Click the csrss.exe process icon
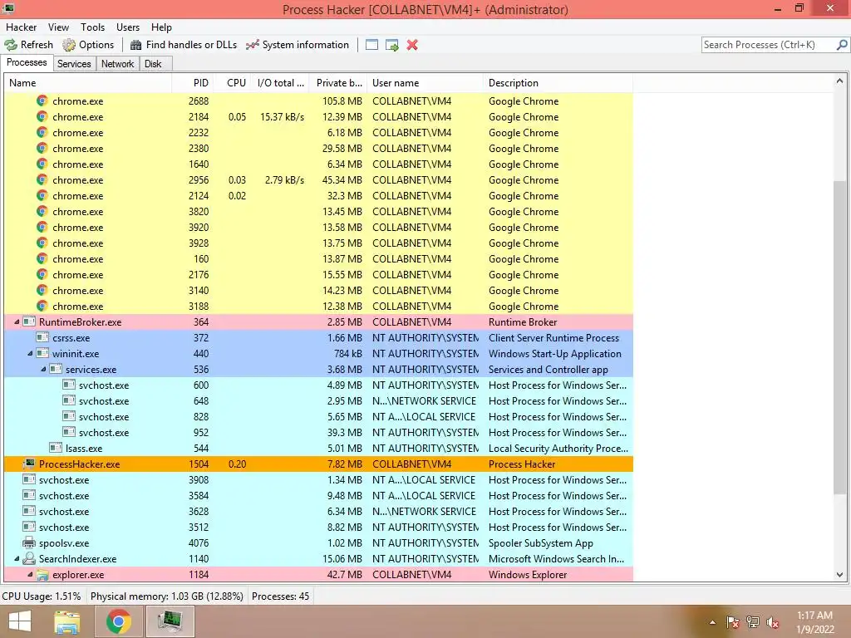 (42, 337)
